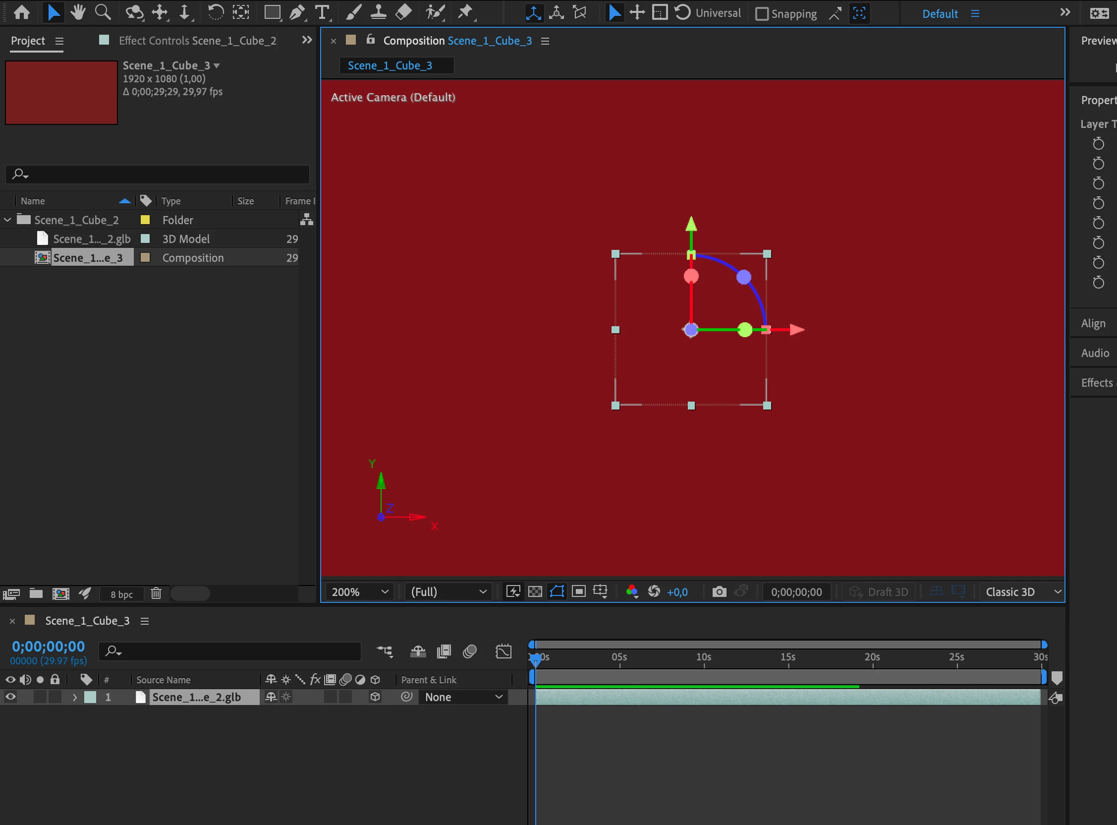Hide layer 1 using its eye icon

10,697
